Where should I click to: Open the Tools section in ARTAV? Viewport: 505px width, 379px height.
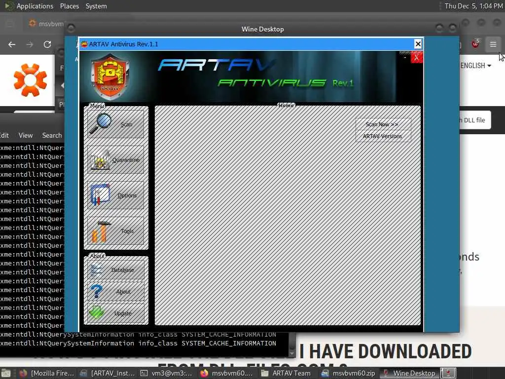click(115, 231)
